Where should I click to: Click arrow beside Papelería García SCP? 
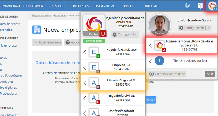(85, 52)
